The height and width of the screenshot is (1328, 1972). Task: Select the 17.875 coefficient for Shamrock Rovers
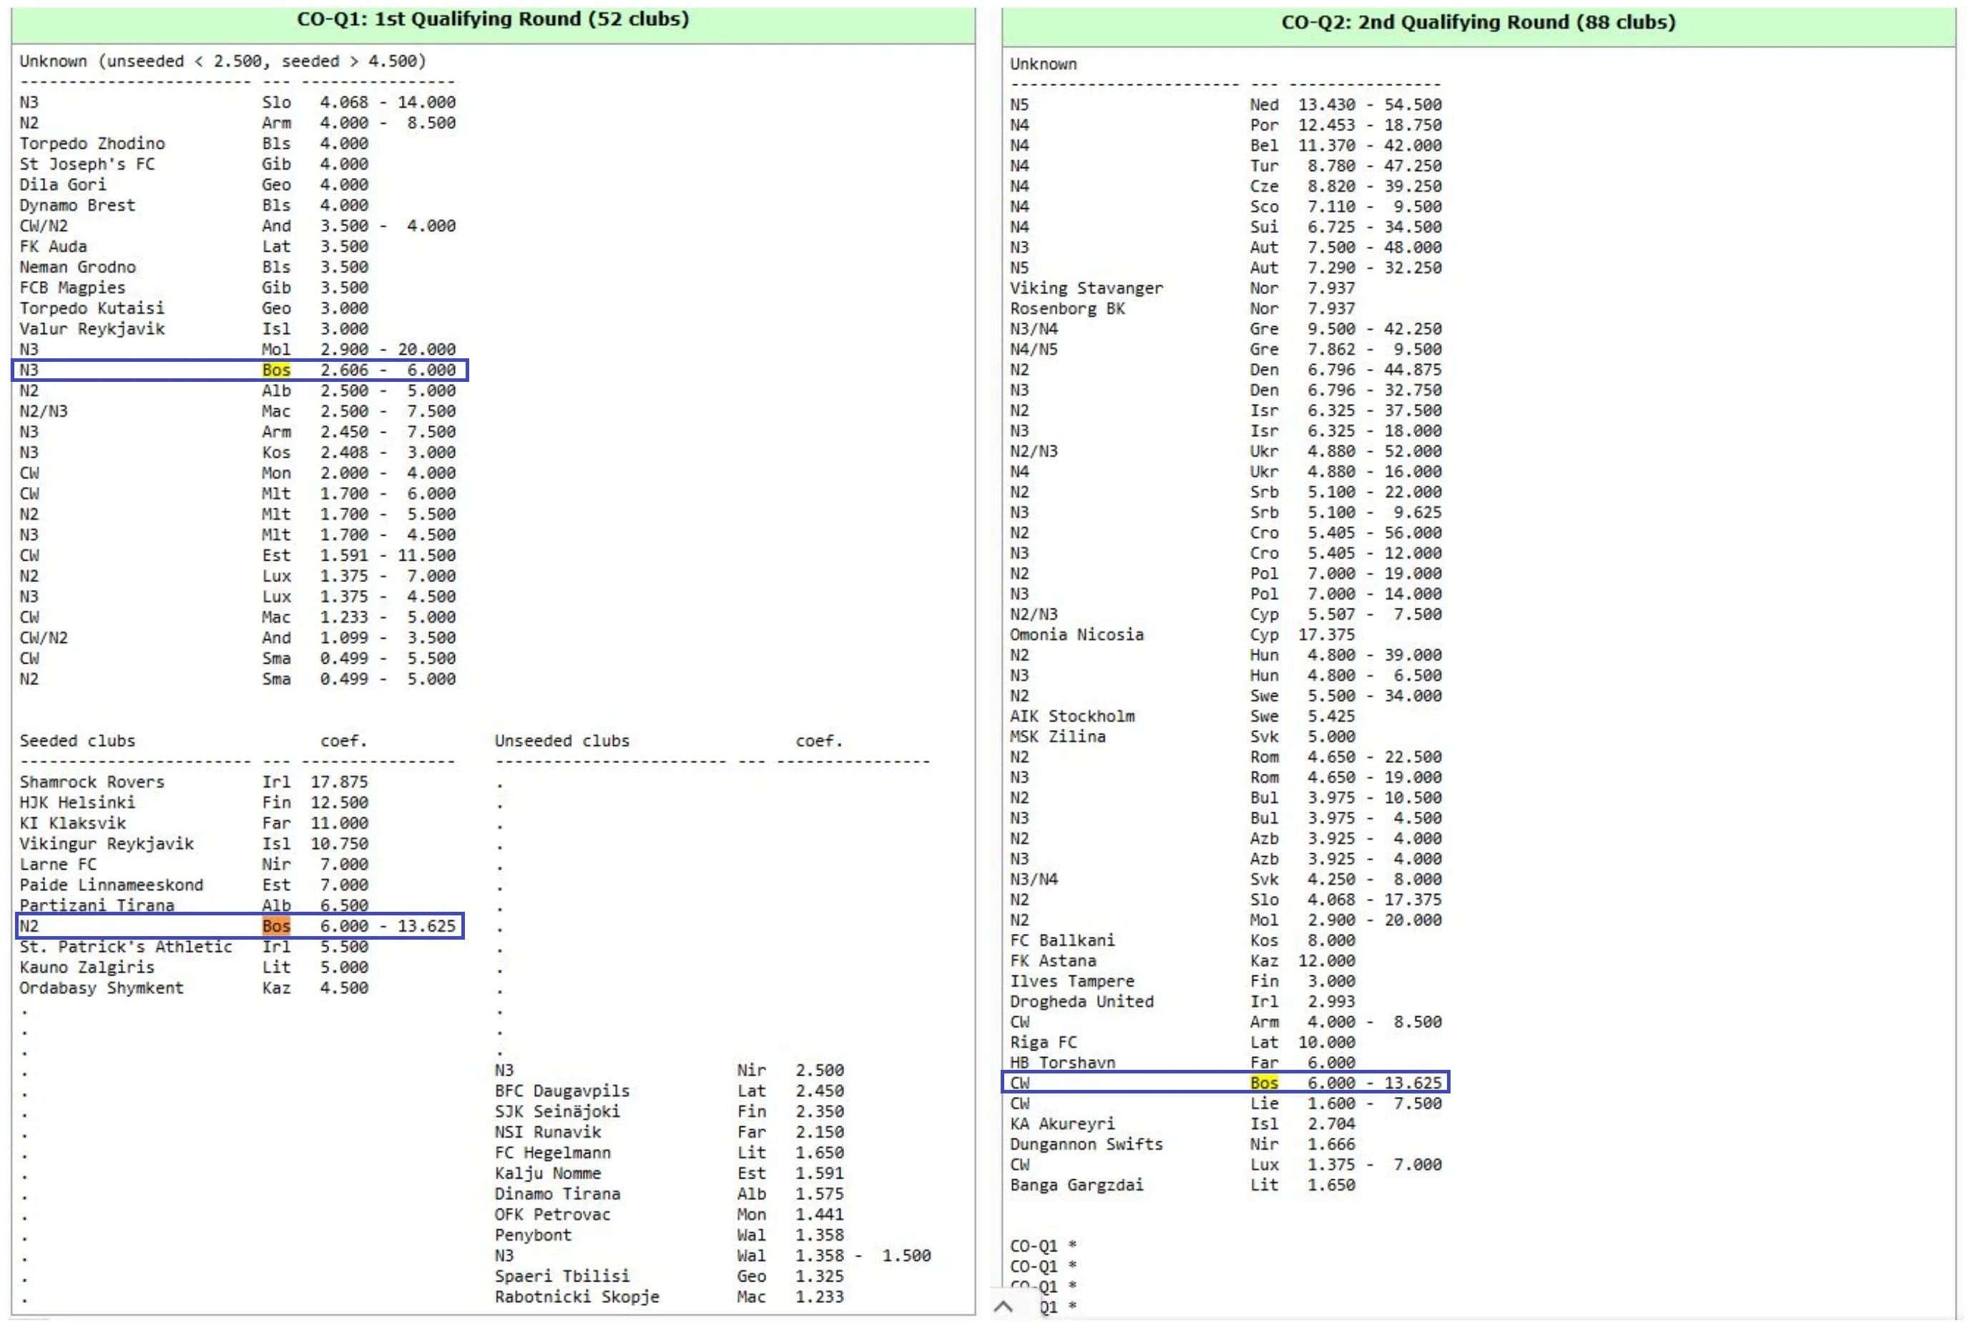point(339,782)
